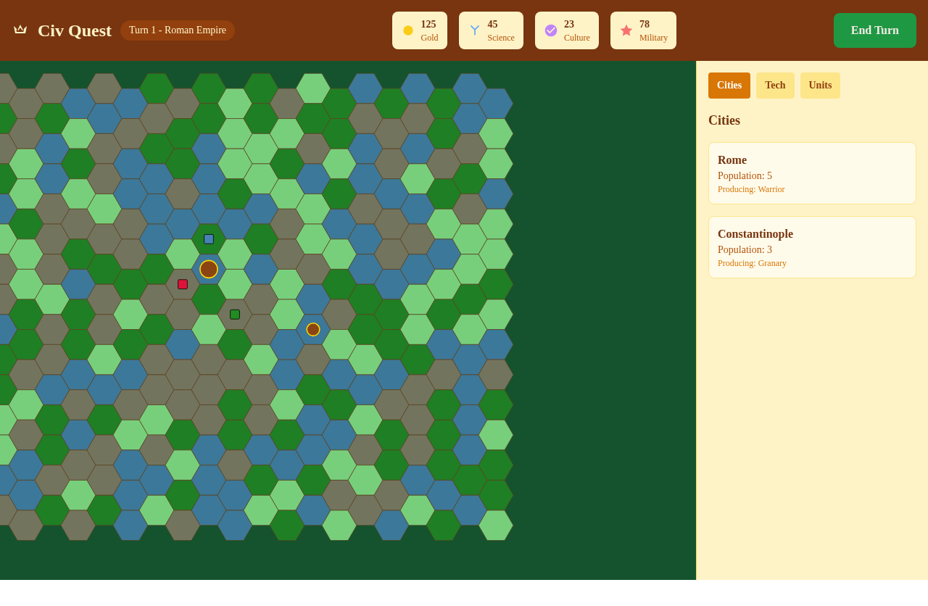Select the second orange city marker on the map

(x=312, y=328)
